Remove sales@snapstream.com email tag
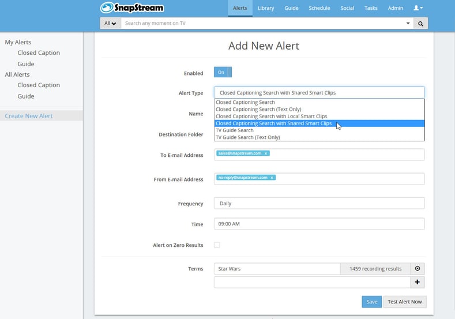This screenshot has height=319, width=455. tap(266, 153)
